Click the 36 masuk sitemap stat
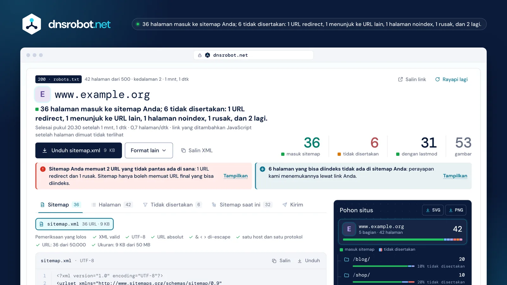Viewport: 507px width, 285px height. coord(301,146)
